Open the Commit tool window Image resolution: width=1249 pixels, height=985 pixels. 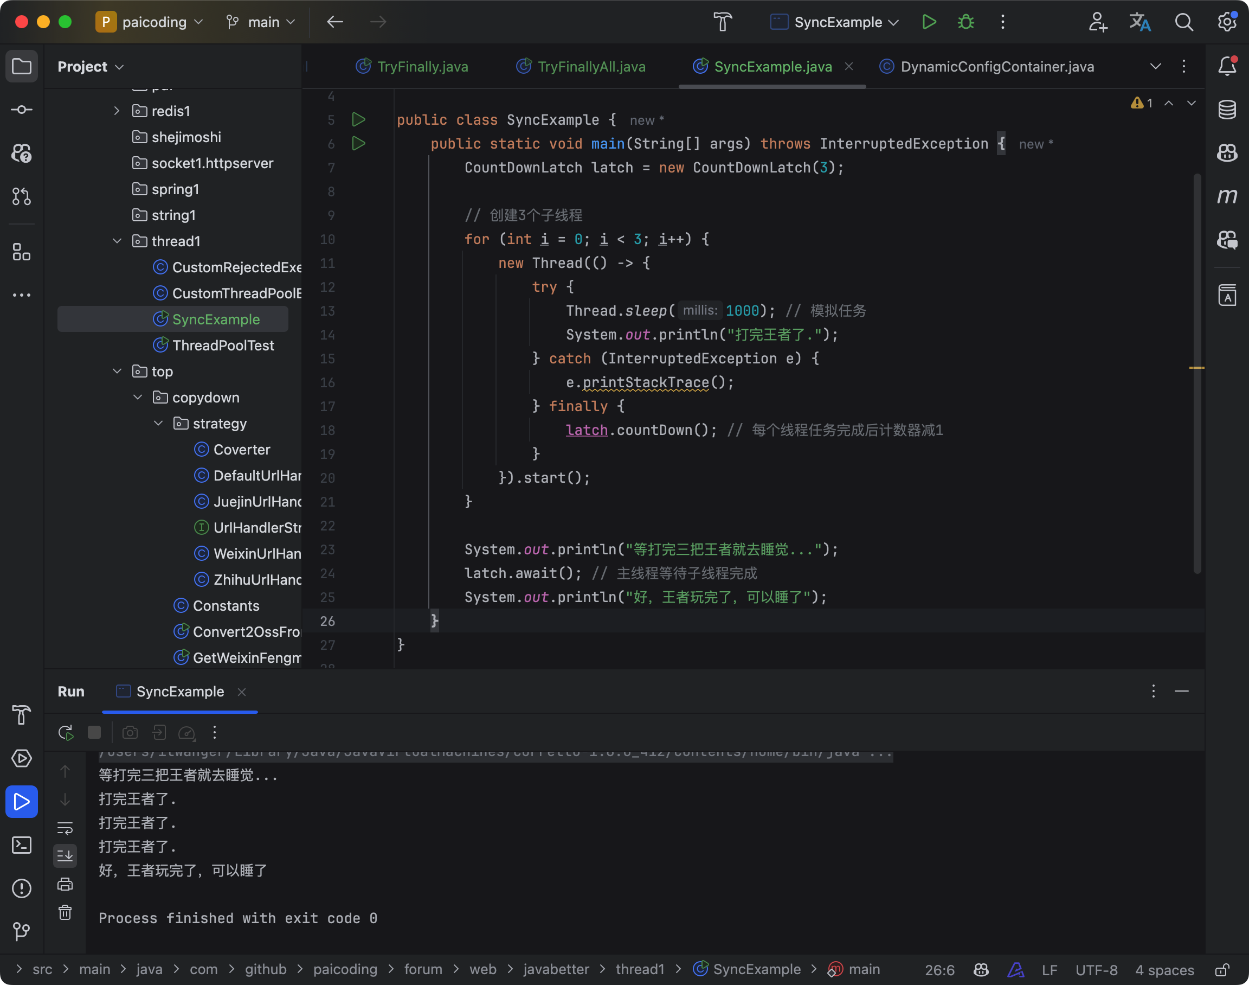pyautogui.click(x=21, y=110)
